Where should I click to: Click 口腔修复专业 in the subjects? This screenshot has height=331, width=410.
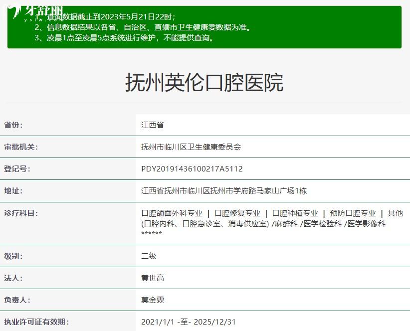237,213
